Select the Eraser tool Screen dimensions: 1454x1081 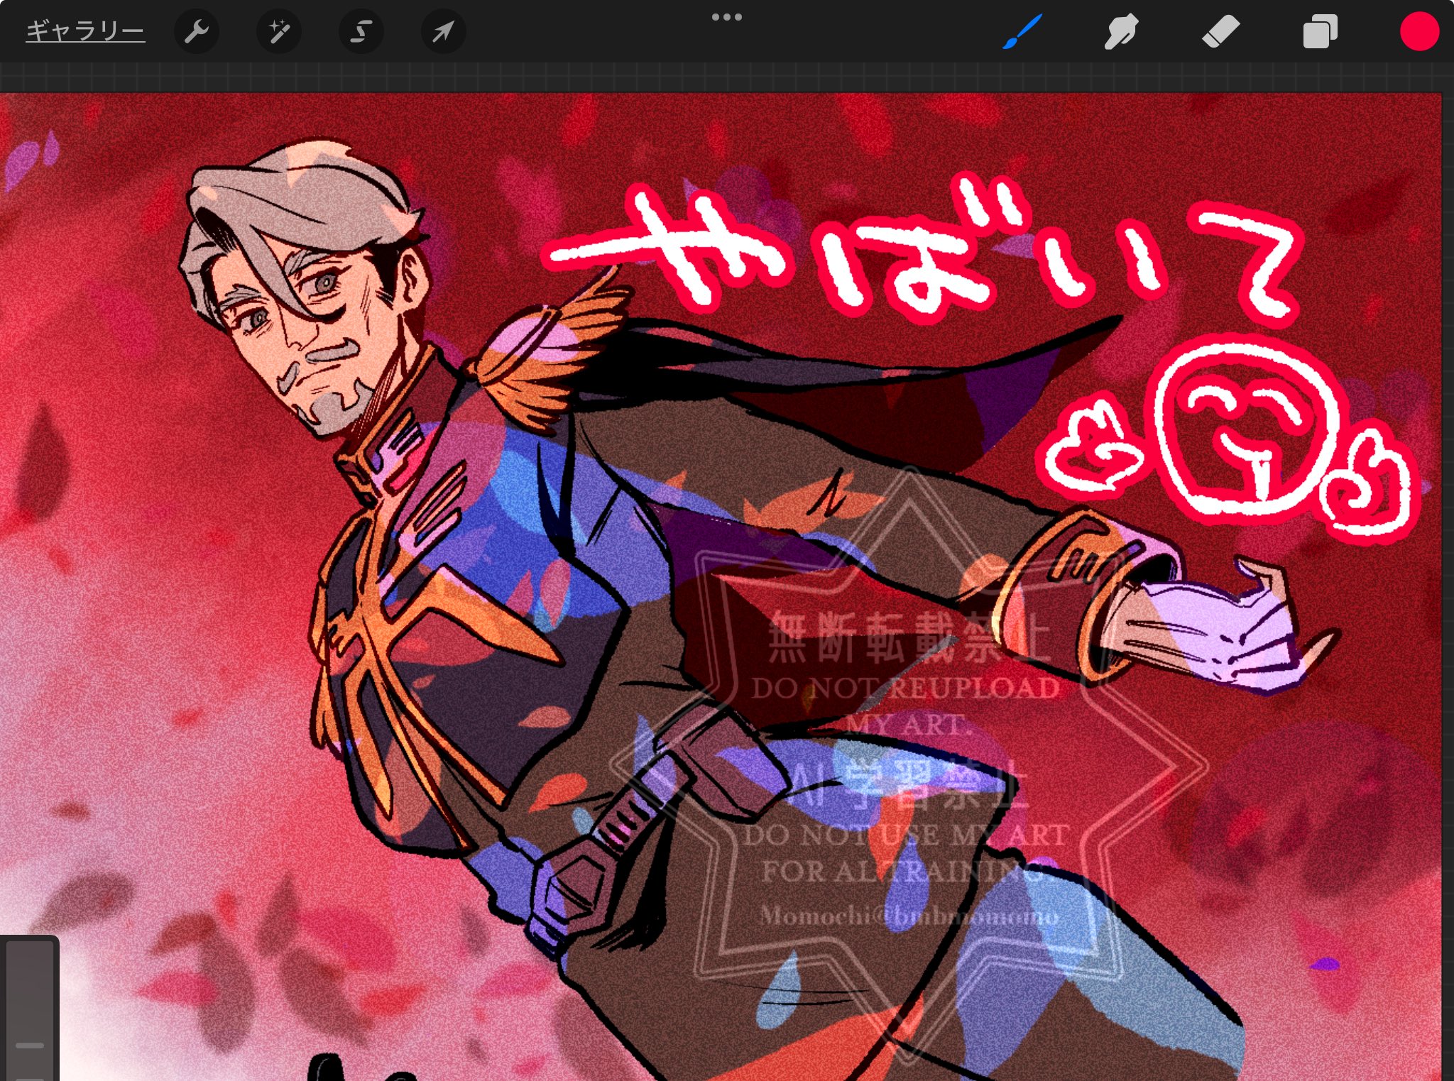point(1220,32)
